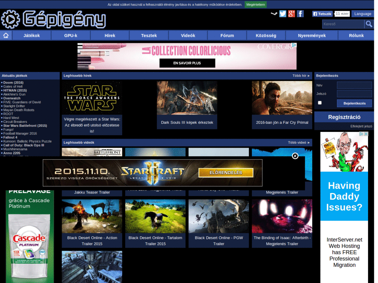Open Star Wars Force Awakens news thumbnail

[92, 98]
